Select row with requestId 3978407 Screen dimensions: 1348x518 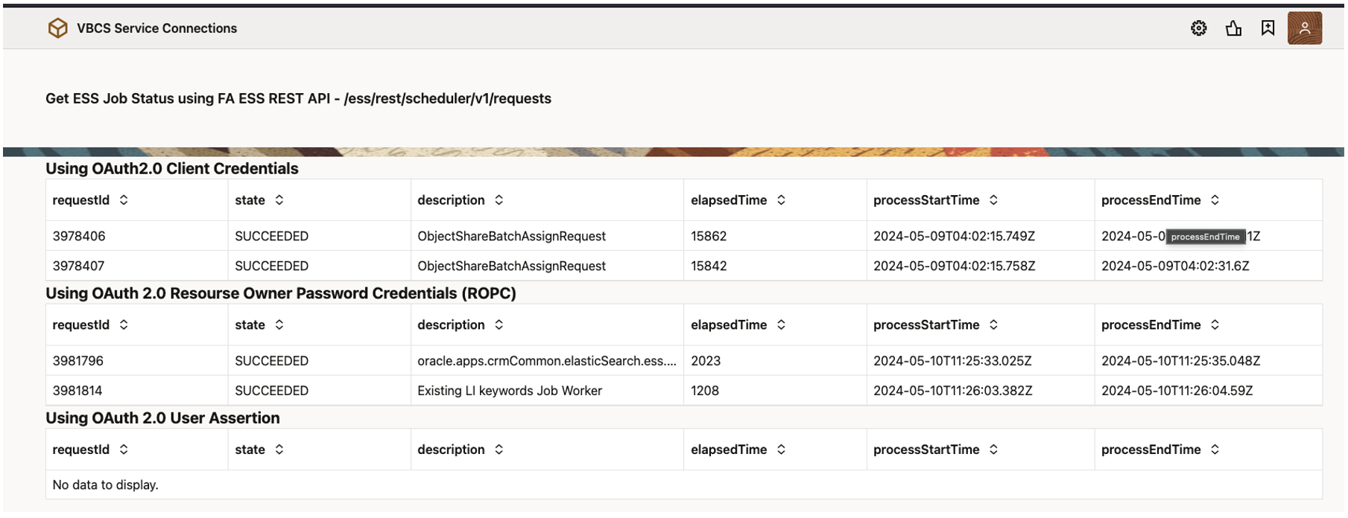pos(78,266)
